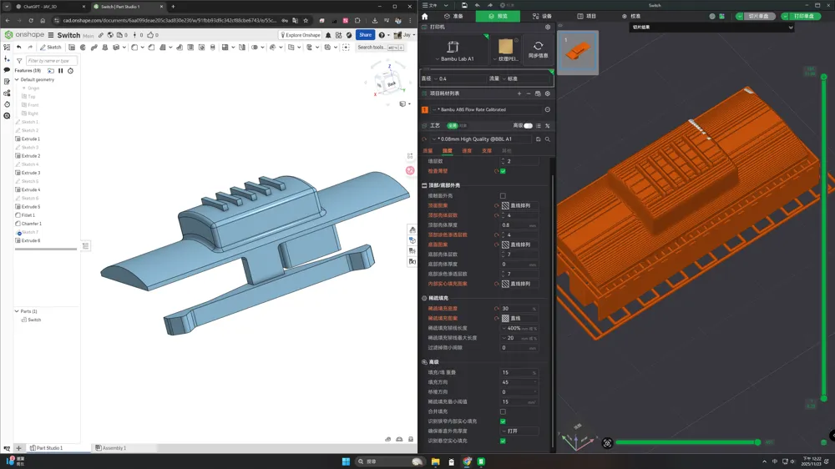Undo last action in Onshape
The height and width of the screenshot is (469, 835).
[x=19, y=48]
